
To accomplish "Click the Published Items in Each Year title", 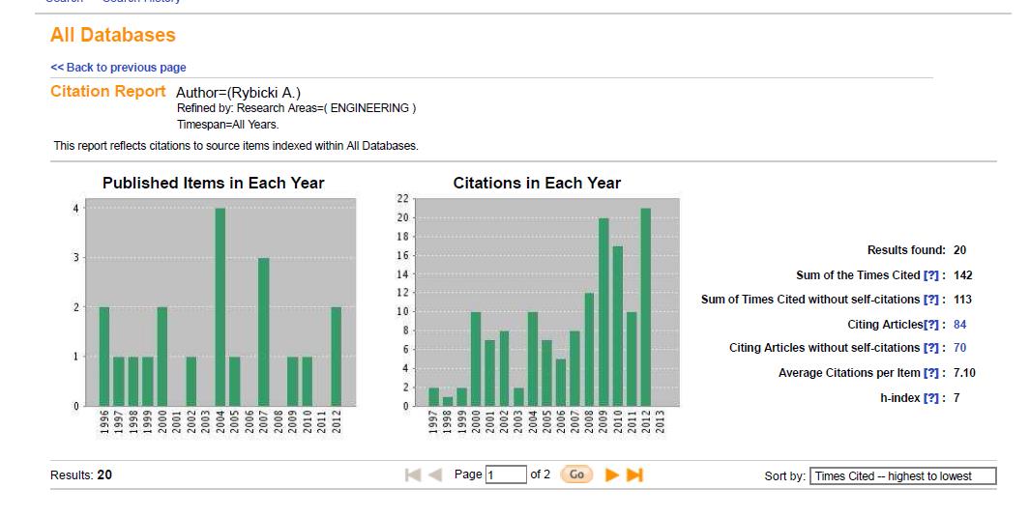I will point(214,183).
